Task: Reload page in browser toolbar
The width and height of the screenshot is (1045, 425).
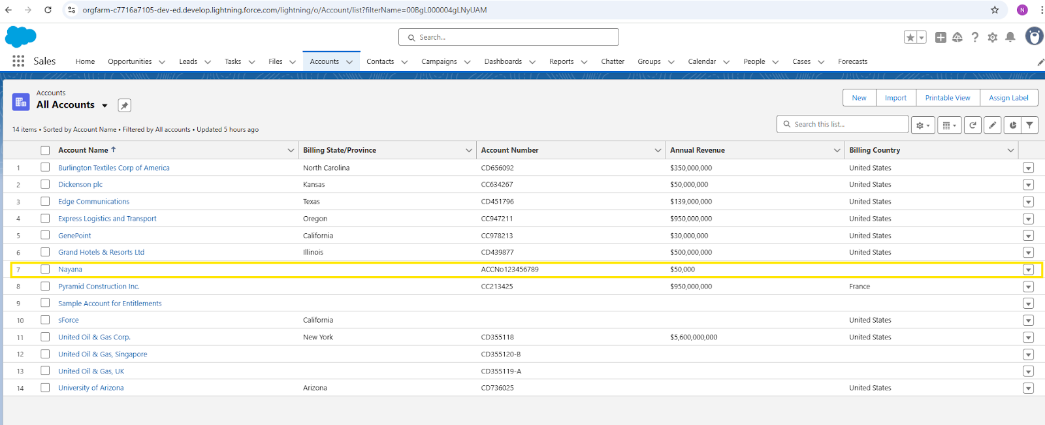Action: (48, 10)
